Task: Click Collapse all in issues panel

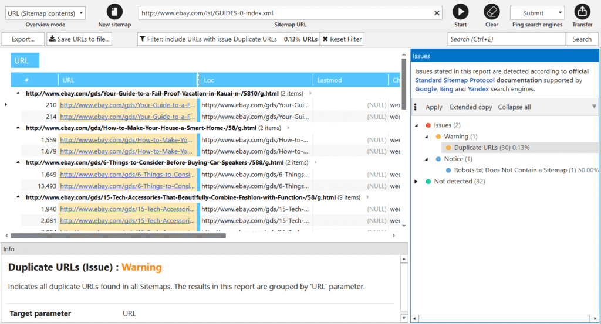Action: pos(514,107)
